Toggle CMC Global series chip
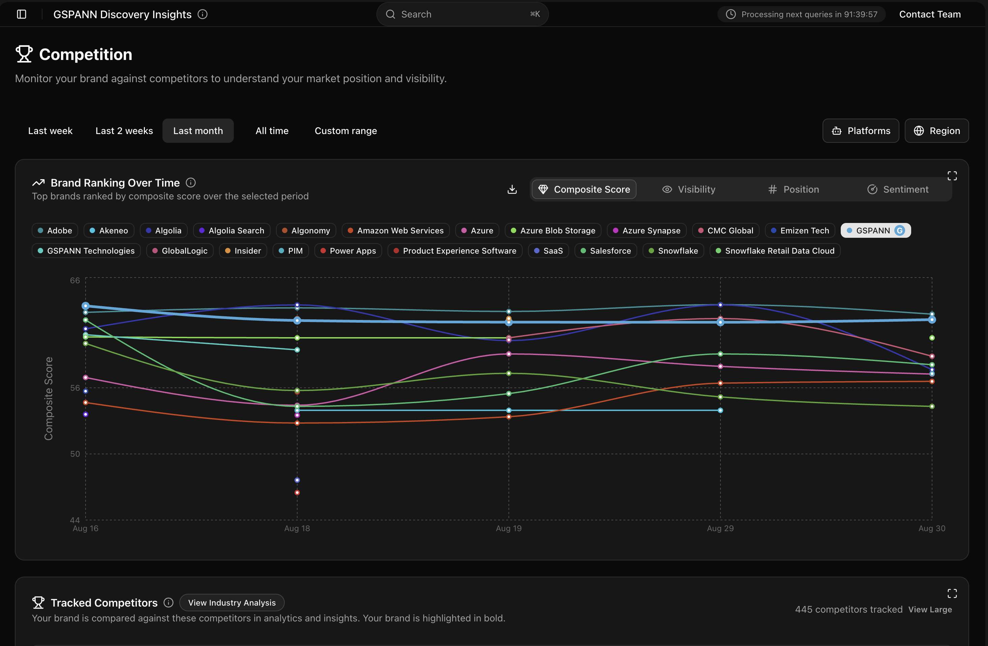Image resolution: width=988 pixels, height=646 pixels. click(x=725, y=230)
